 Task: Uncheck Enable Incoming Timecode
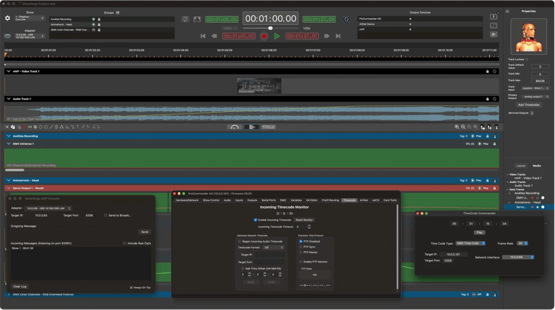(256, 220)
